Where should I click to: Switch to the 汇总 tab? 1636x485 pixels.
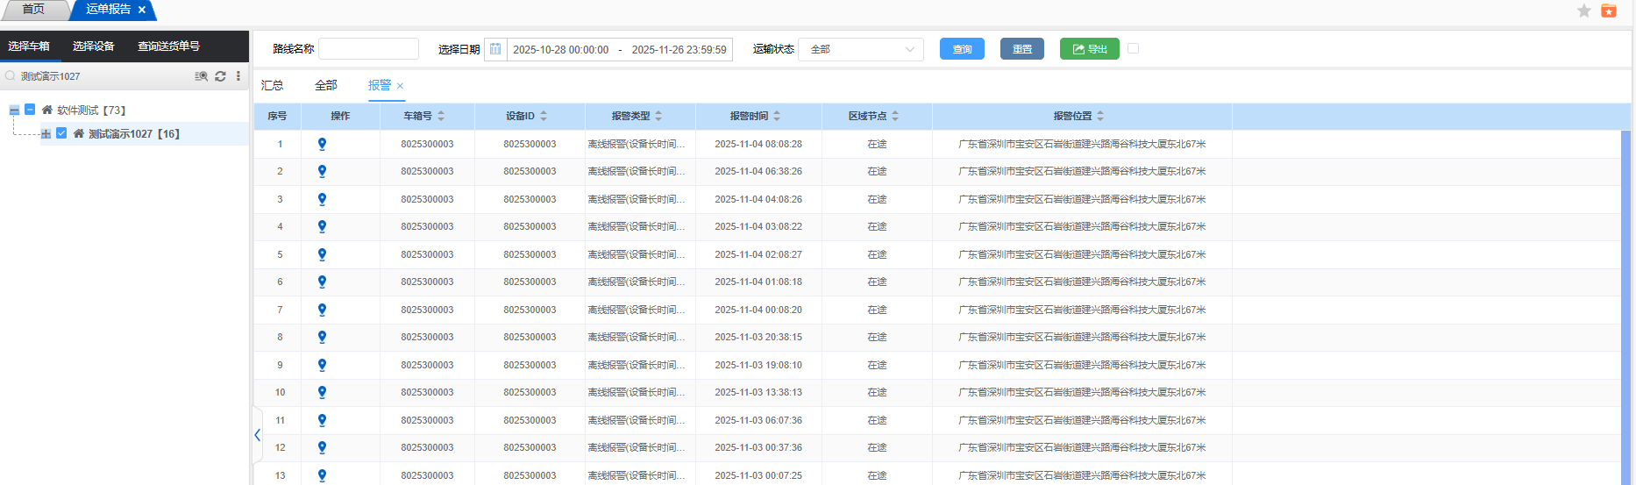(x=272, y=85)
